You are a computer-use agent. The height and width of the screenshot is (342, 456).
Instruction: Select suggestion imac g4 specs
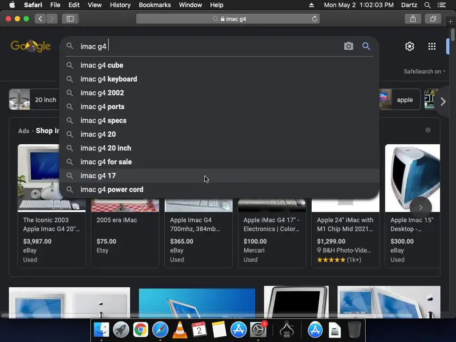tap(219, 120)
